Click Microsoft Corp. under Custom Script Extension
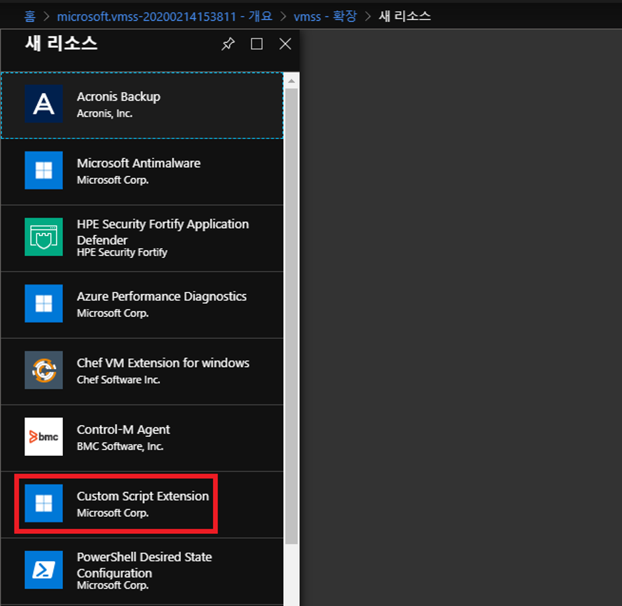Screen dimensions: 622x606 click(x=113, y=513)
